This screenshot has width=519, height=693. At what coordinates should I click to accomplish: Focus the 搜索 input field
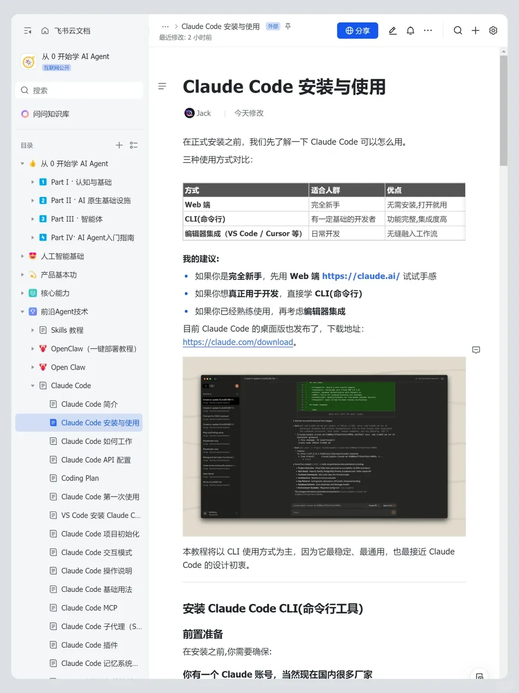(x=80, y=90)
